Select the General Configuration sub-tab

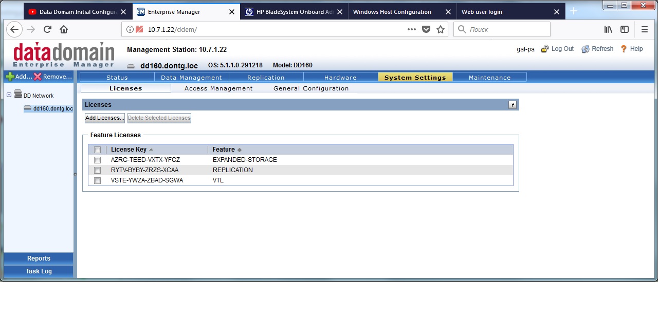click(x=311, y=88)
